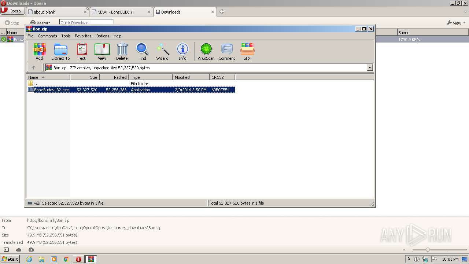Click the drive icon in WinRAR status bar

30,203
